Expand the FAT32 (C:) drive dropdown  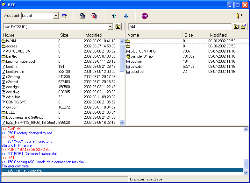(111, 27)
